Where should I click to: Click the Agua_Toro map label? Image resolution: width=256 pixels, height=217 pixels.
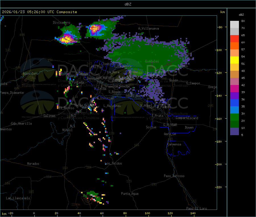30,74
